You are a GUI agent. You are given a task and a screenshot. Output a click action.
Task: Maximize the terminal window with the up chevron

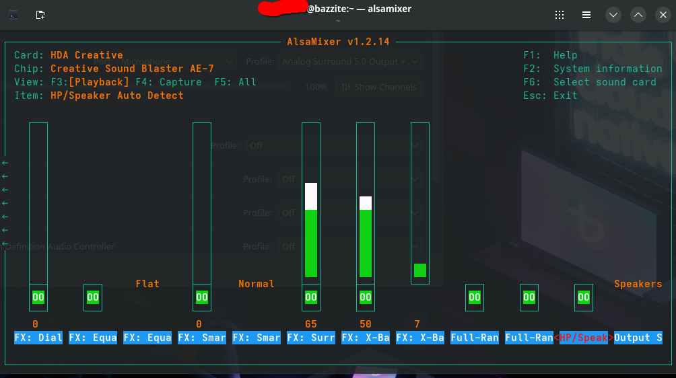pos(638,15)
